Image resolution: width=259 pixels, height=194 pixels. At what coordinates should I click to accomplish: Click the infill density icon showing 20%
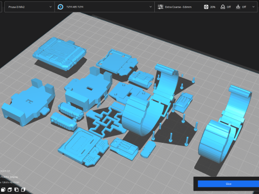pos(206,7)
